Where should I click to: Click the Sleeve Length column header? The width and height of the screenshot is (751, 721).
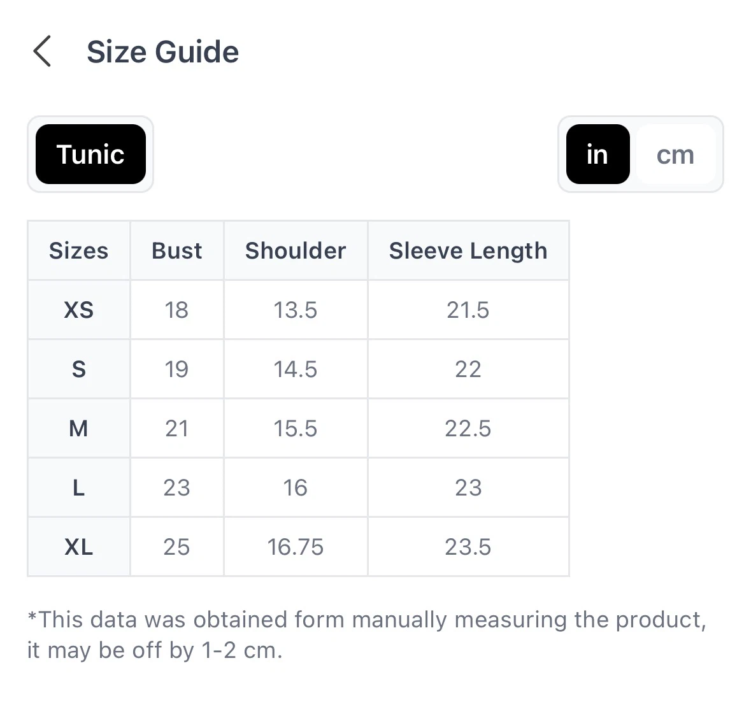point(468,250)
